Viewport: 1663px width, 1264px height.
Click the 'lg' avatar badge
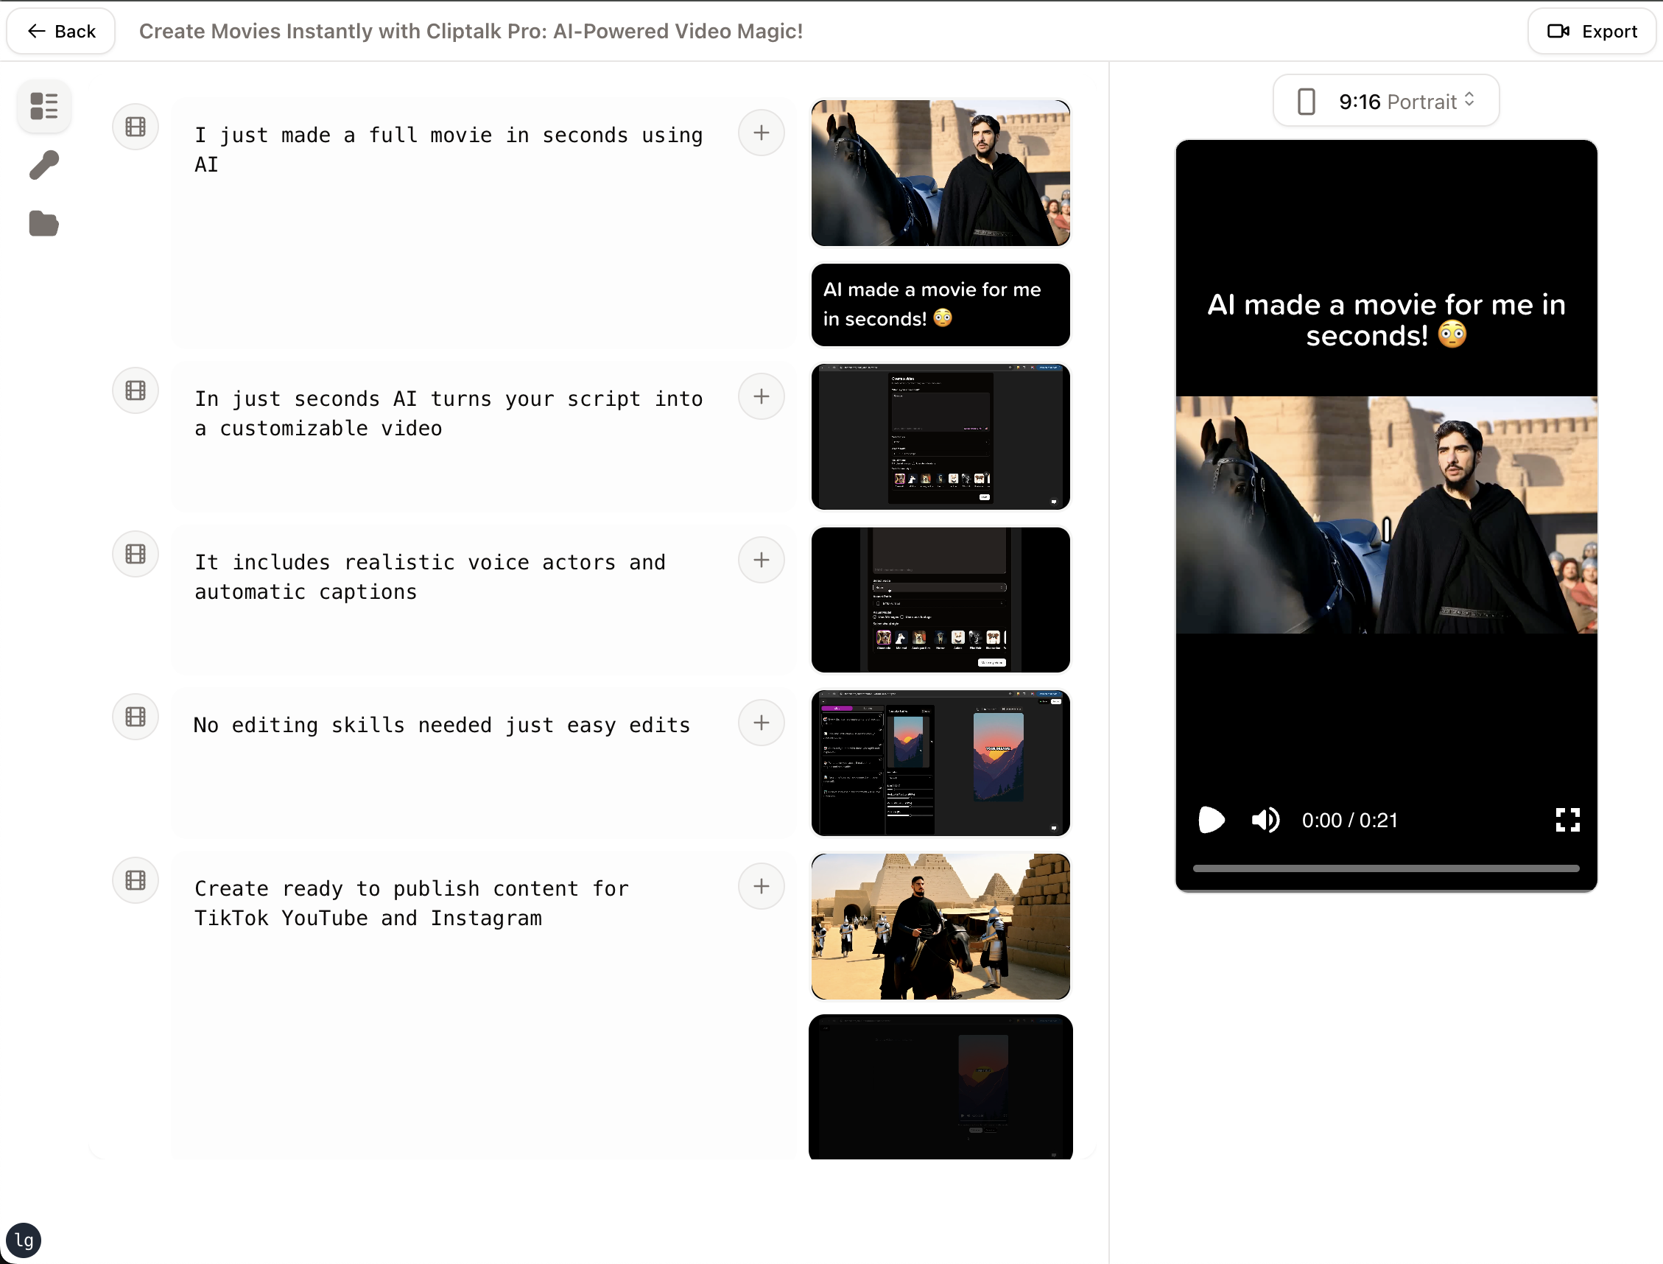[24, 1240]
